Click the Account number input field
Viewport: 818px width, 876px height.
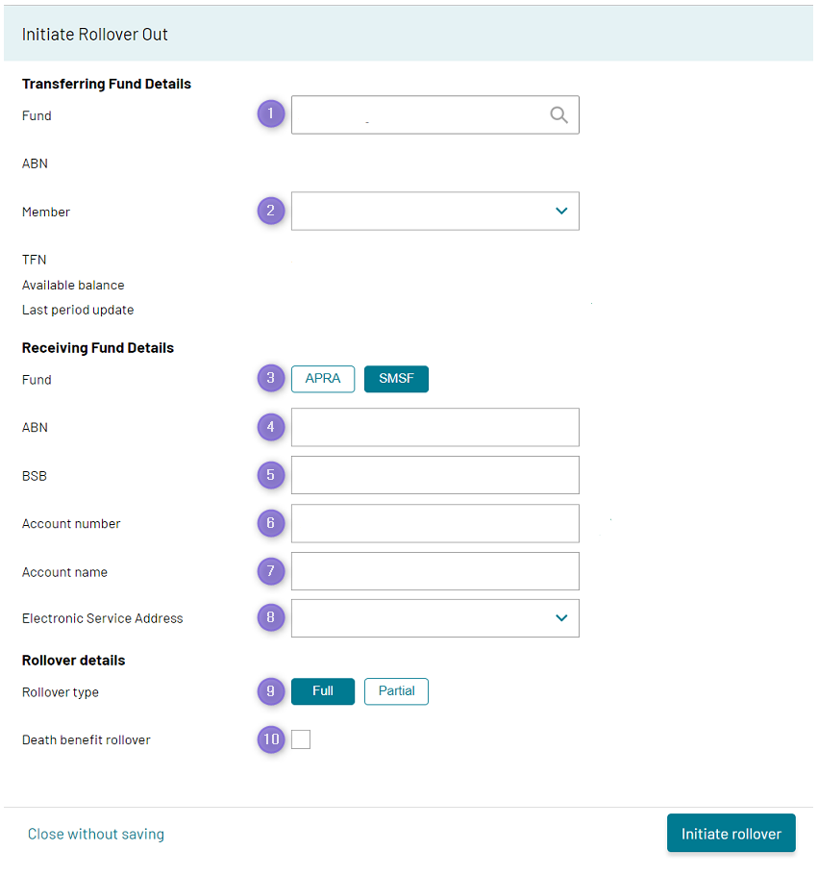435,523
